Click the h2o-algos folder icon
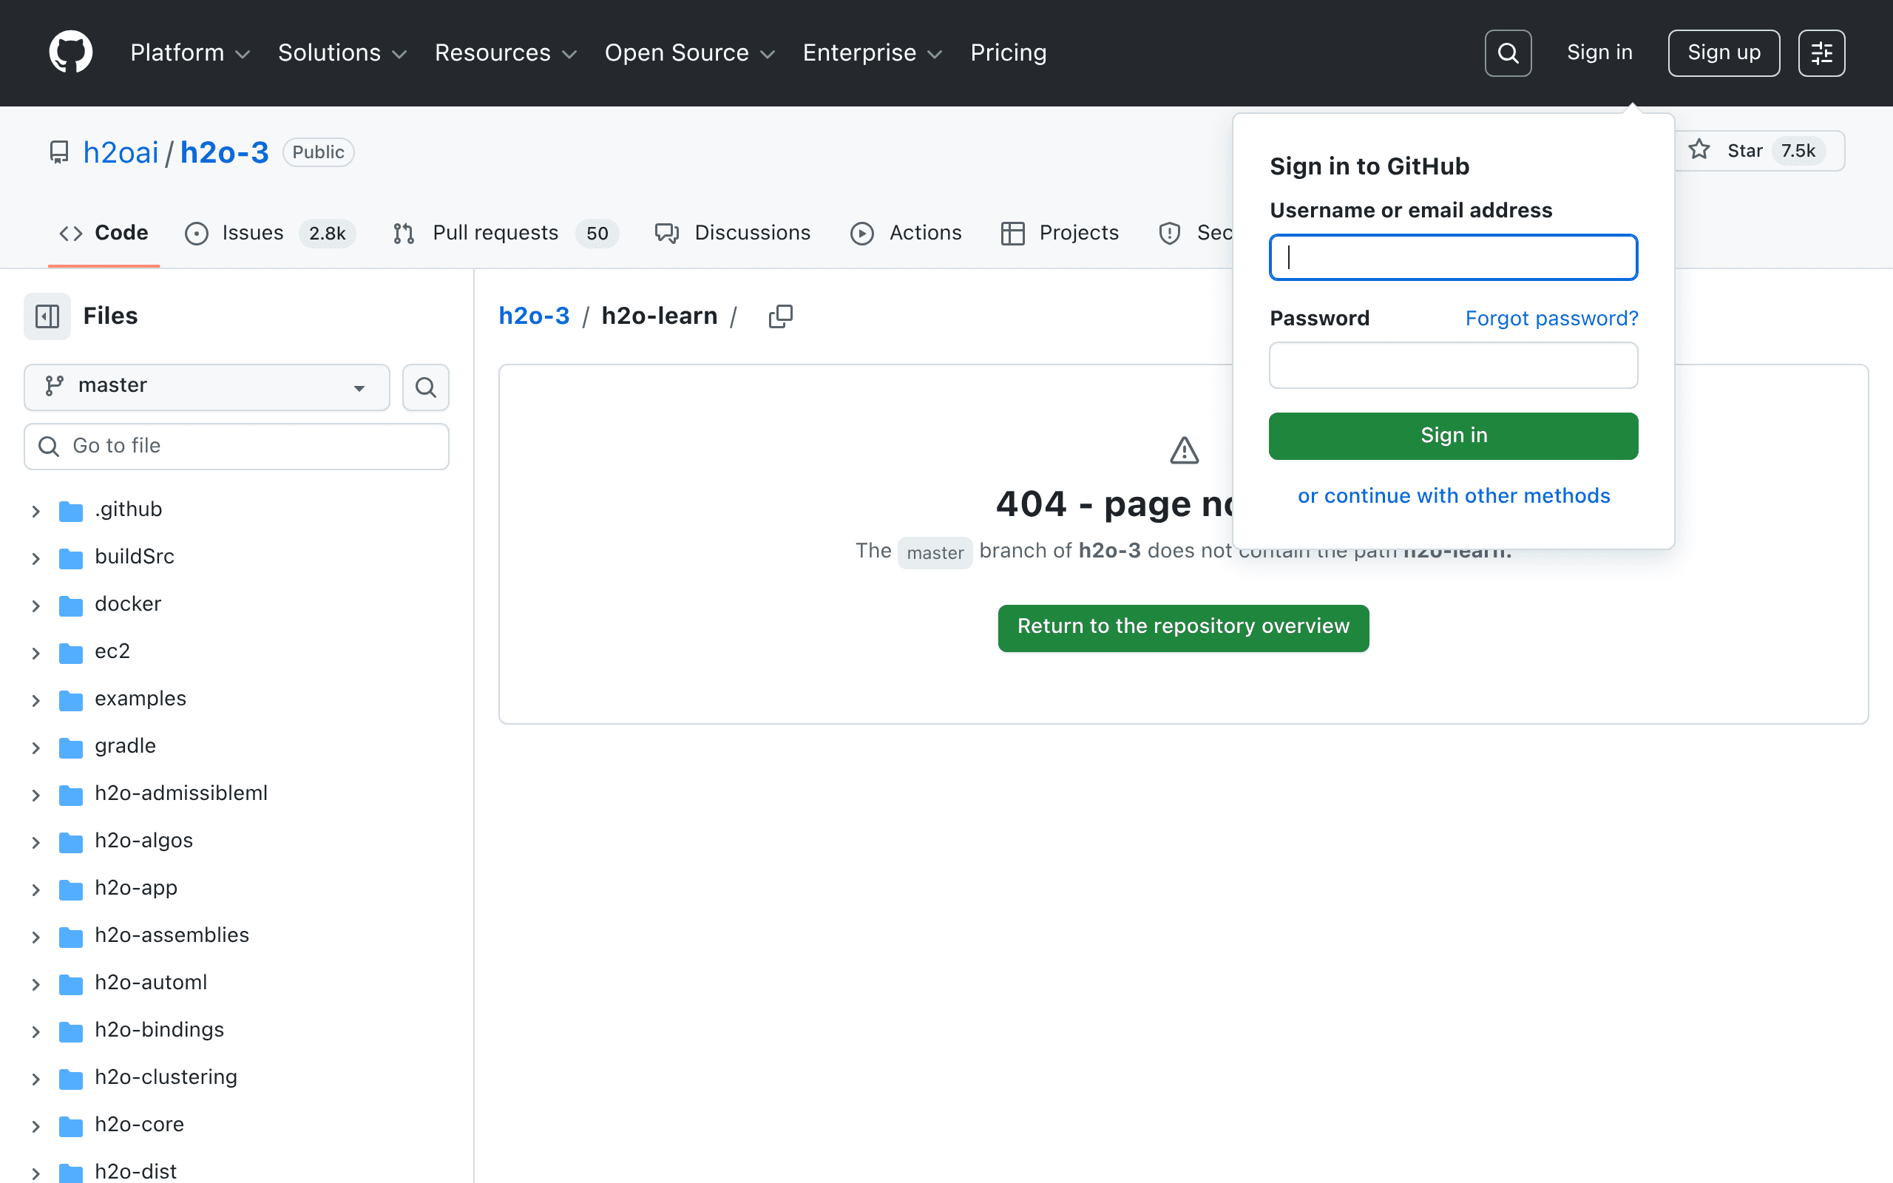The width and height of the screenshot is (1893, 1183). click(70, 842)
